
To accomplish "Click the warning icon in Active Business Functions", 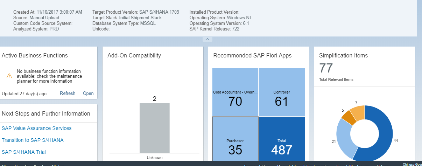I will click(x=9, y=76).
